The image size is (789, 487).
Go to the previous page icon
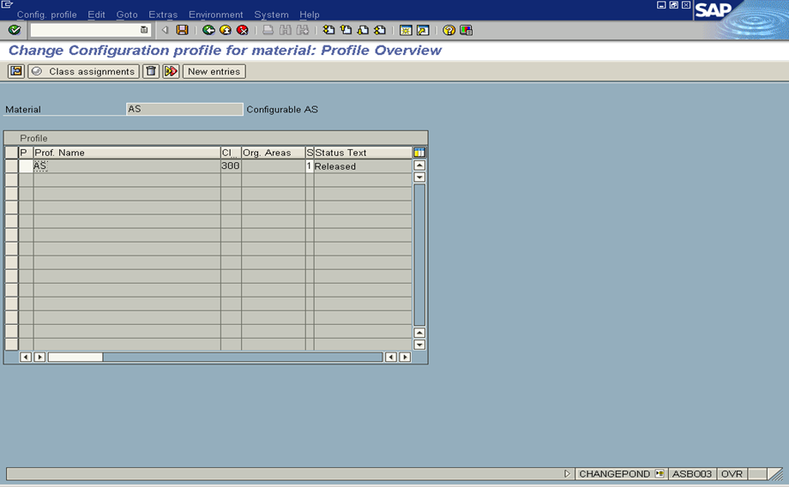[346, 30]
